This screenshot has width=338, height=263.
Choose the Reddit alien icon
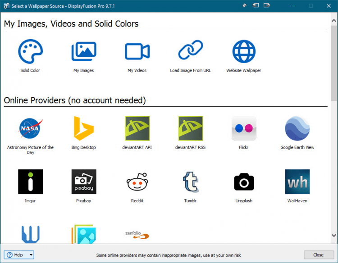click(137, 182)
